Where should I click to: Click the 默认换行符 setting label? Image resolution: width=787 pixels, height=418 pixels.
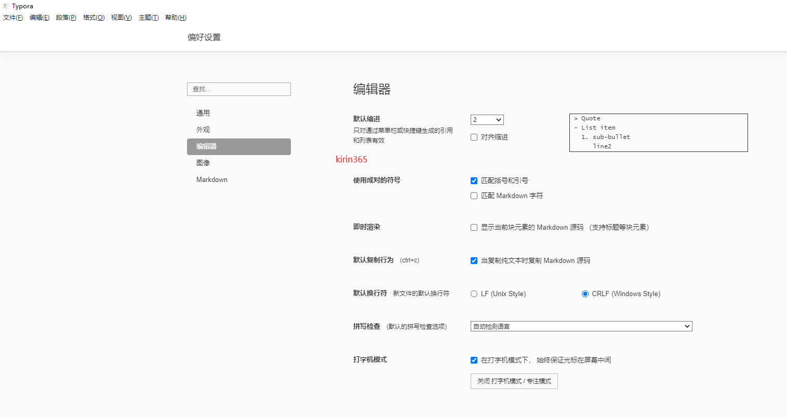click(x=370, y=293)
